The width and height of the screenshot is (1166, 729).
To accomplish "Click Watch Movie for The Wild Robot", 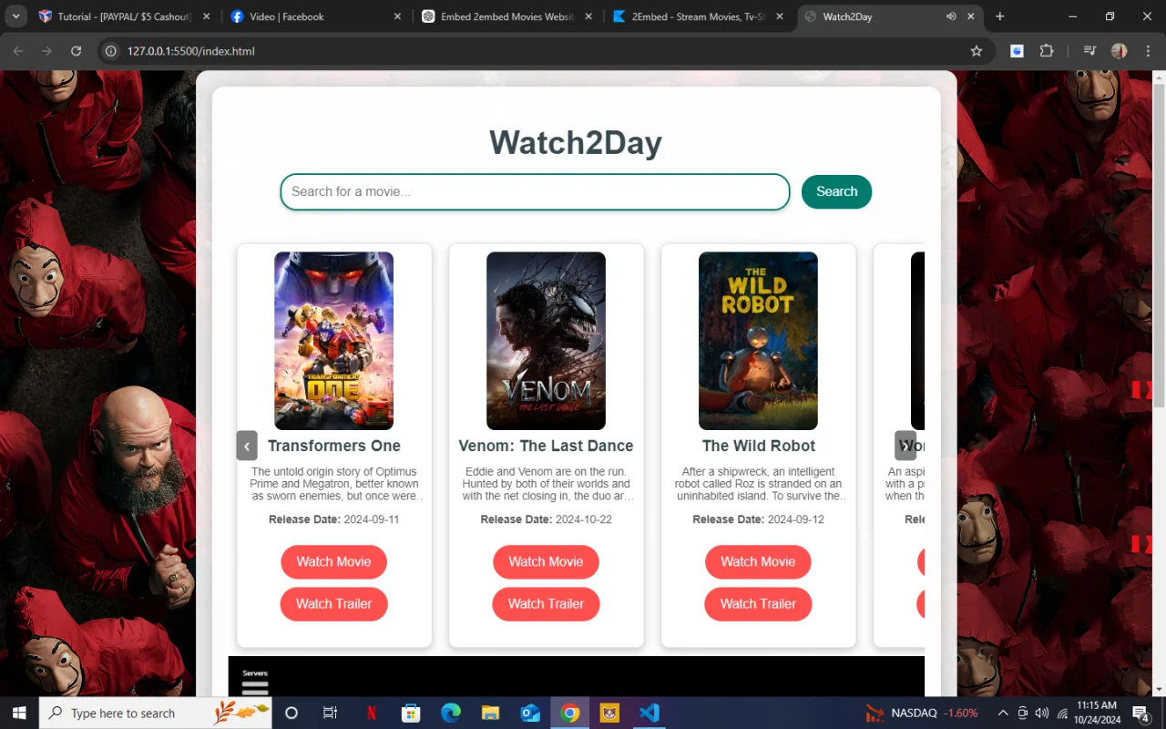I will [758, 561].
